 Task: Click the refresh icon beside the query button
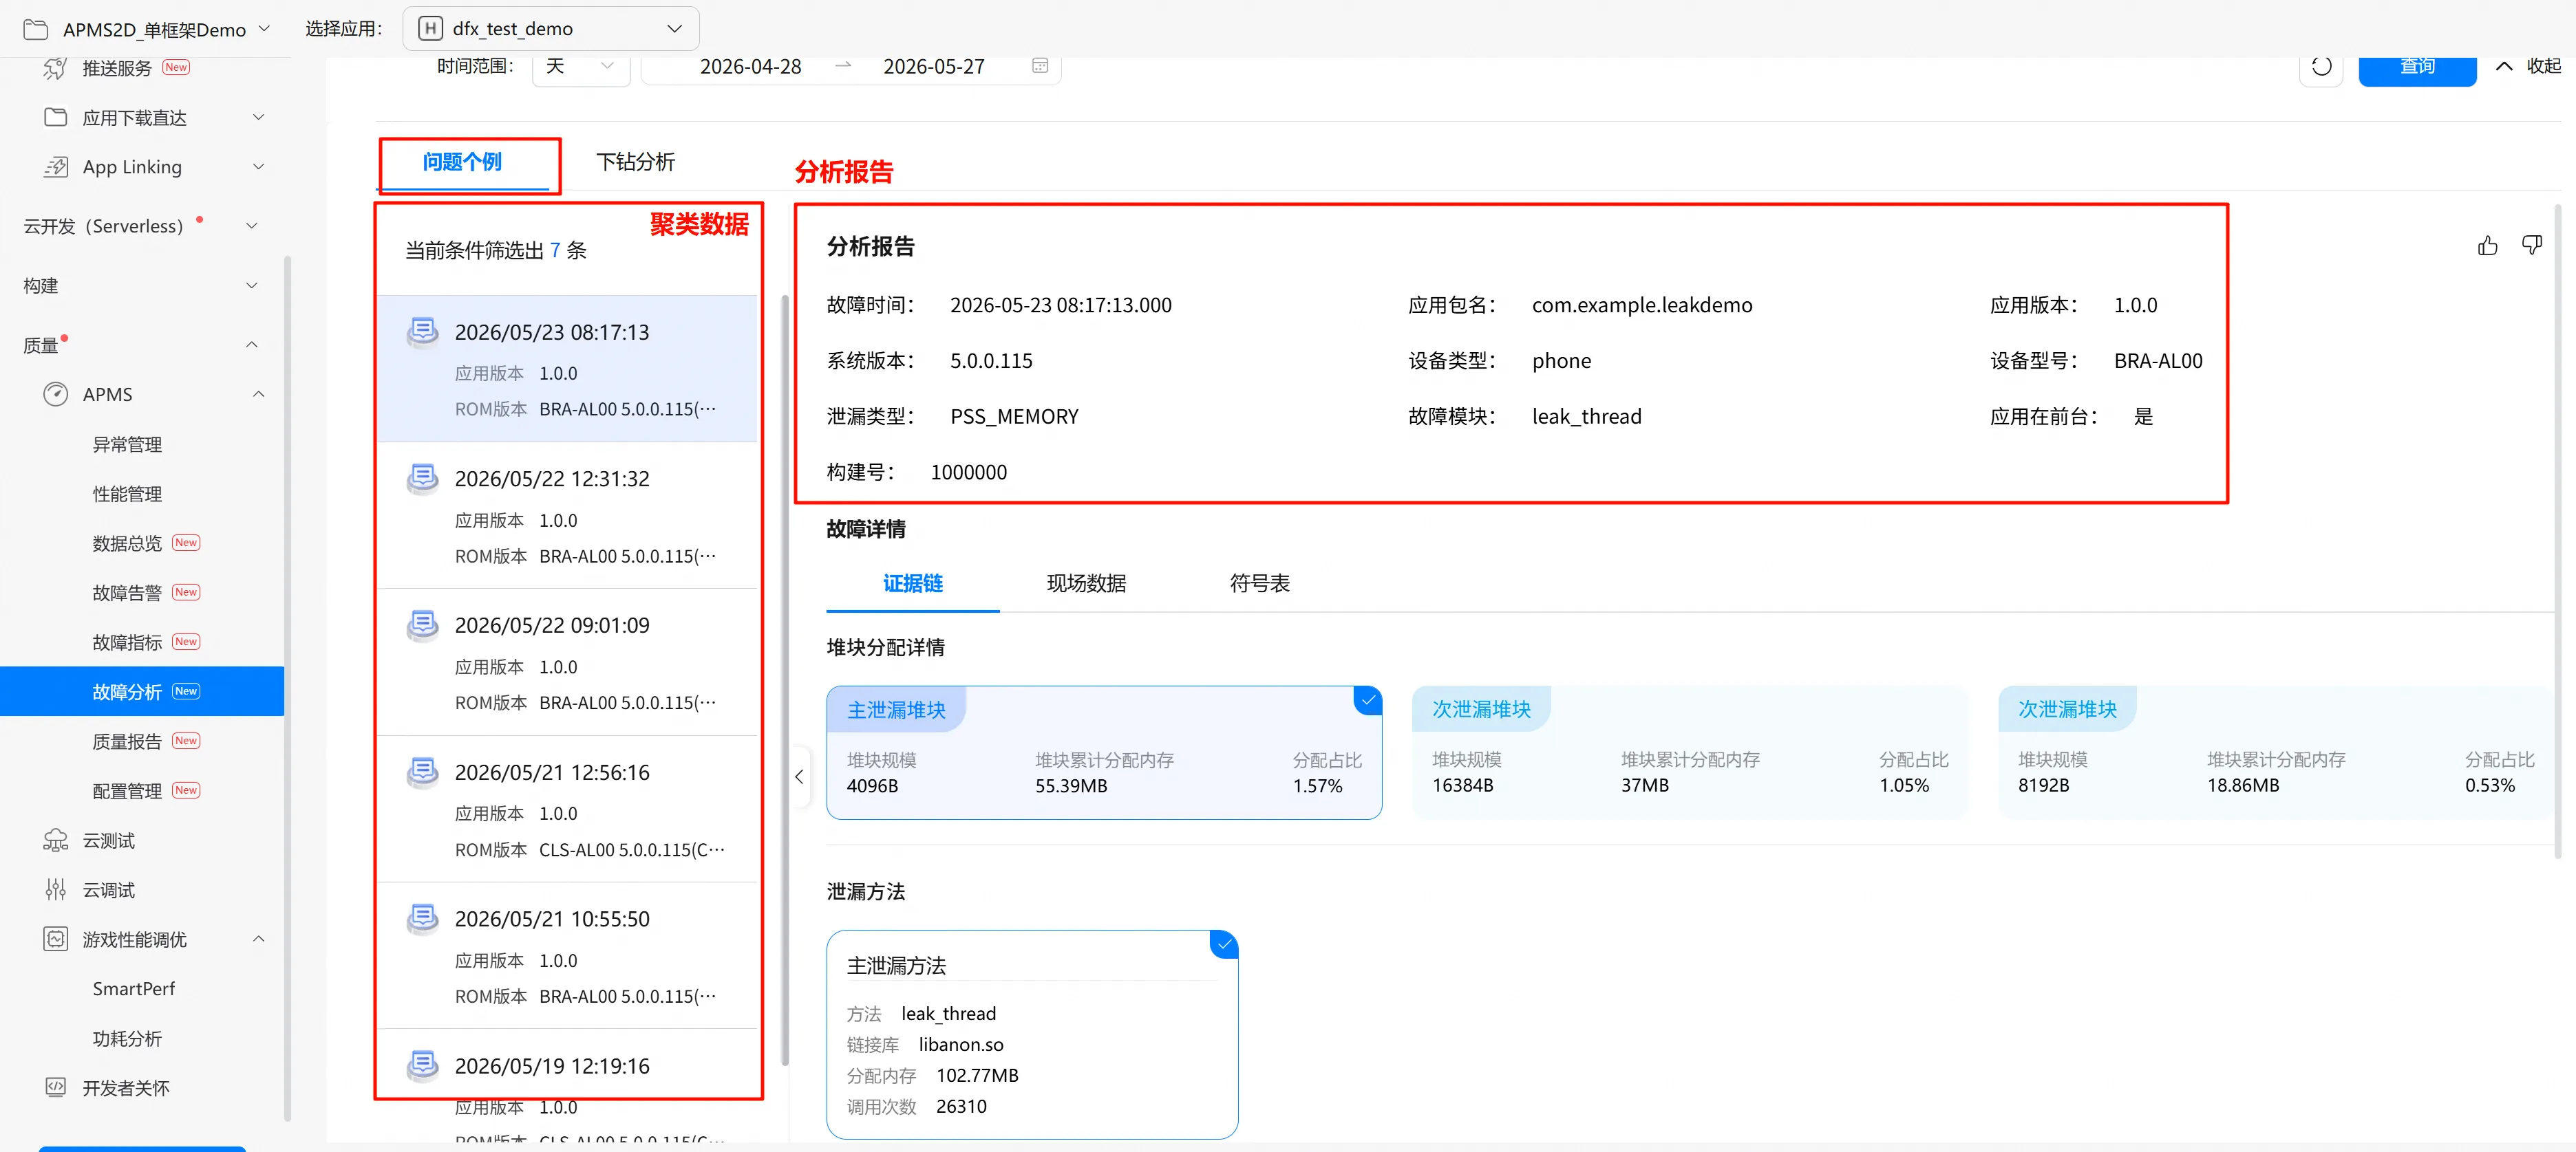pos(2322,67)
